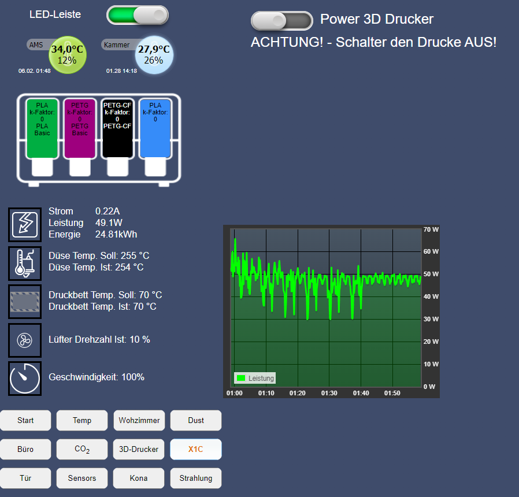Turn off the LED-Leiste switch

pyautogui.click(x=138, y=16)
